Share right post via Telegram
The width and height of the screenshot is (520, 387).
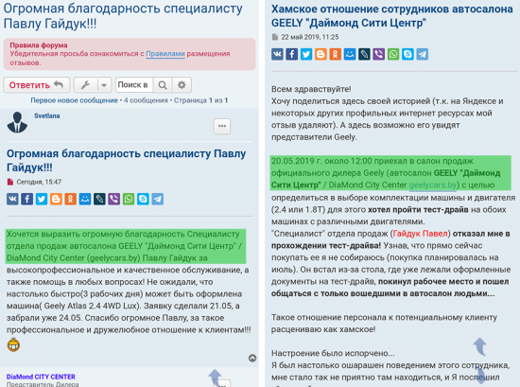(423, 54)
